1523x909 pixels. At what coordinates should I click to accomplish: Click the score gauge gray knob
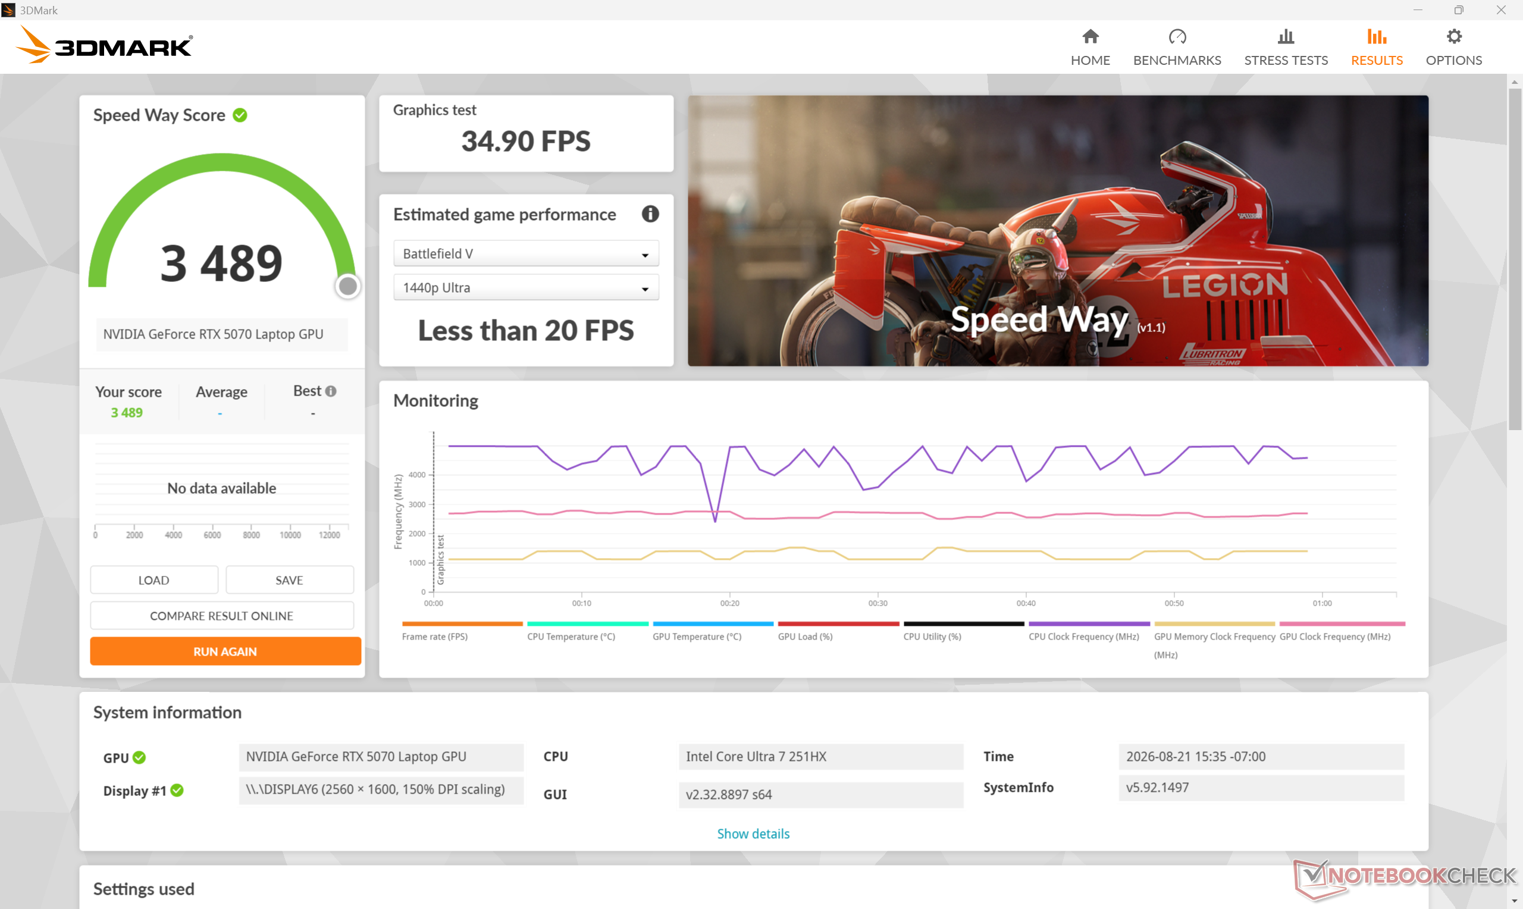[348, 286]
